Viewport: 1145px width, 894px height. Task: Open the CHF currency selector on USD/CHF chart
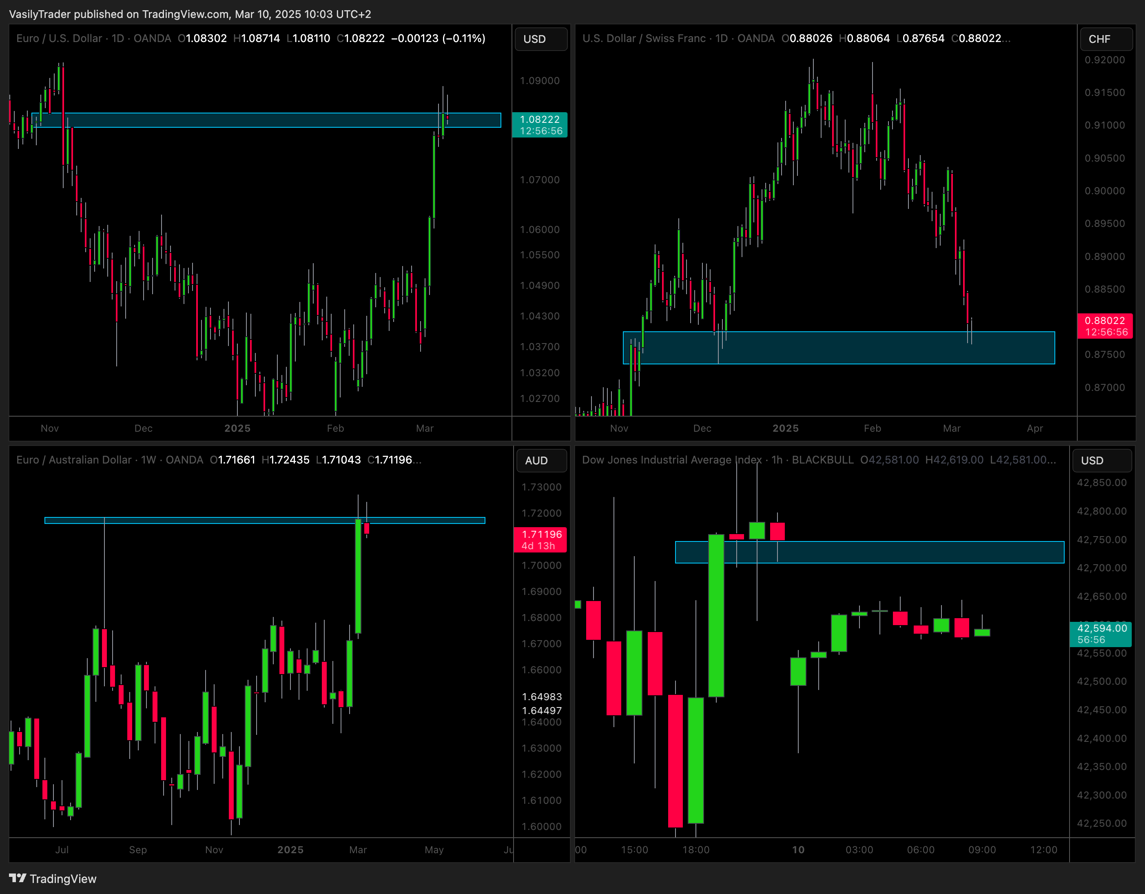click(1106, 39)
